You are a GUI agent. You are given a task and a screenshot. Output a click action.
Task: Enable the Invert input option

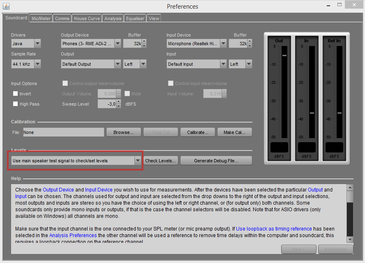point(16,94)
